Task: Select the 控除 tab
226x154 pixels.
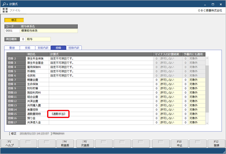Action: [x=58, y=48]
